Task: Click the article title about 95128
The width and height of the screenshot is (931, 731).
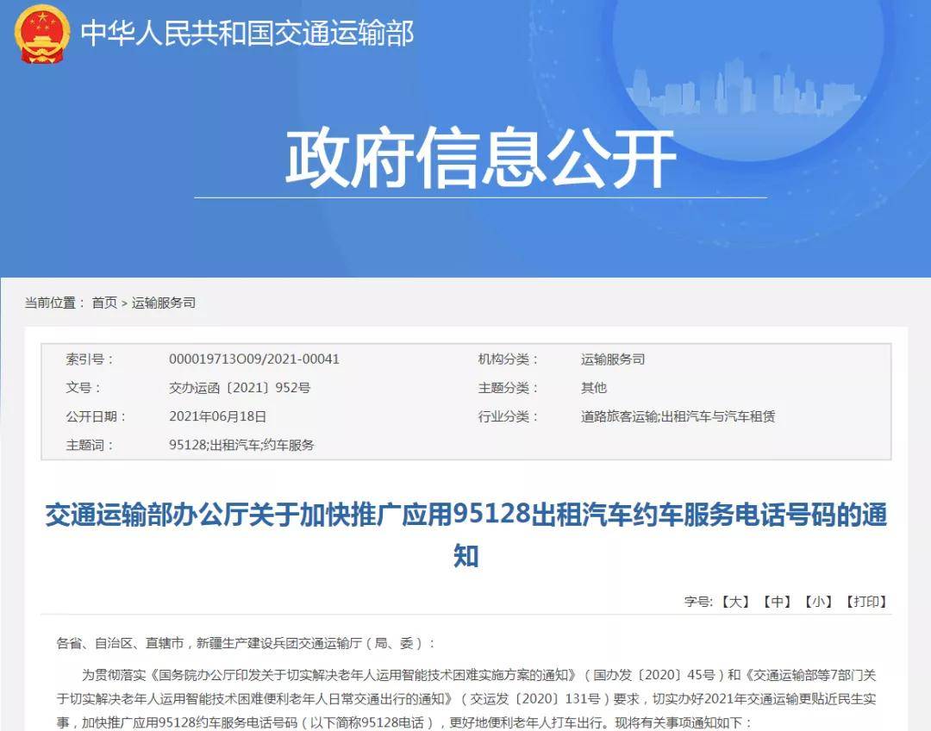Action: pyautogui.click(x=466, y=534)
